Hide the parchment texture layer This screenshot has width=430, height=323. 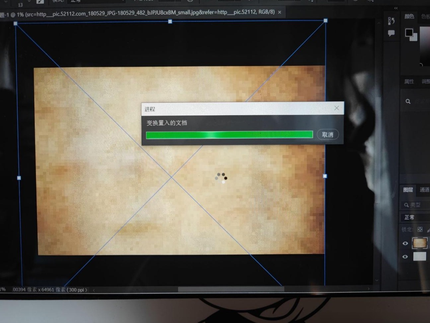405,243
